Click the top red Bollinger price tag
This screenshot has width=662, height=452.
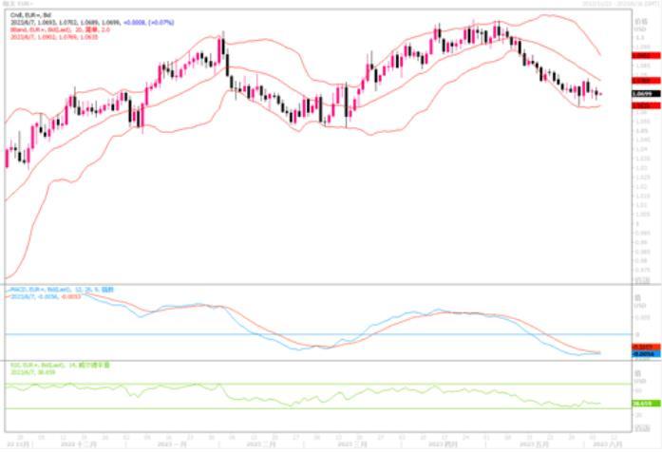point(642,57)
